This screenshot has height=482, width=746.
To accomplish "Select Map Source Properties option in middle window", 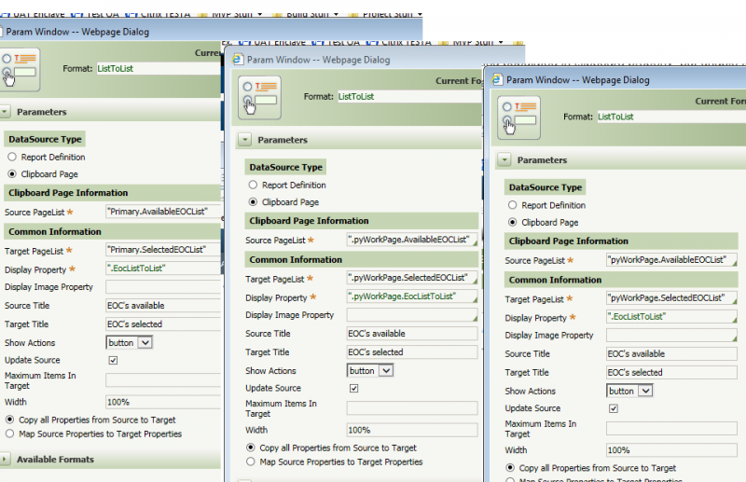I will click(251, 461).
